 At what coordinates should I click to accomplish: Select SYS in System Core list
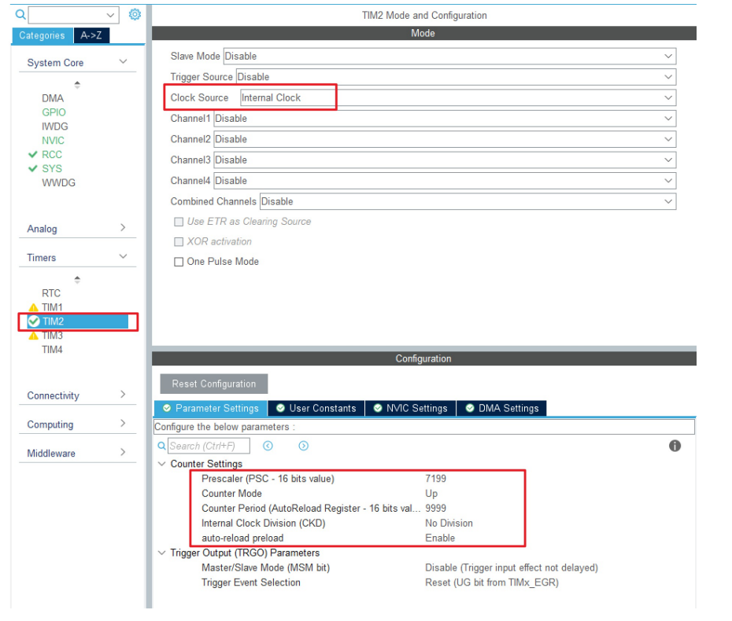pos(52,168)
